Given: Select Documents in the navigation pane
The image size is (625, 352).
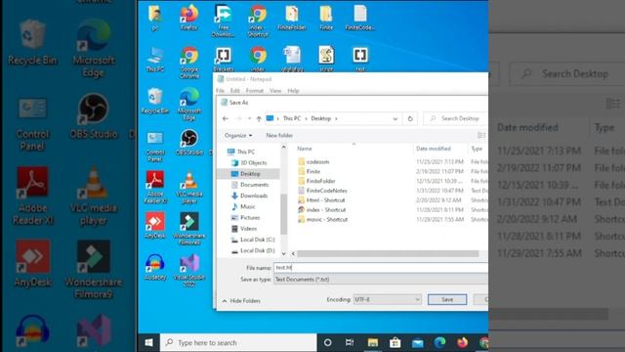Looking at the screenshot, I should [x=250, y=185].
